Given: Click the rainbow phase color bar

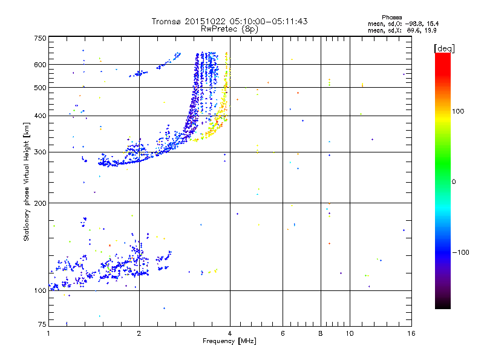Looking at the screenshot, I should pos(443,181).
